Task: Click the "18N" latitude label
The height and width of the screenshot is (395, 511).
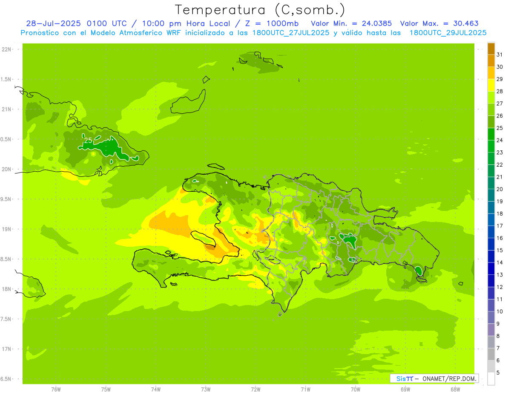Action: (x=6, y=289)
